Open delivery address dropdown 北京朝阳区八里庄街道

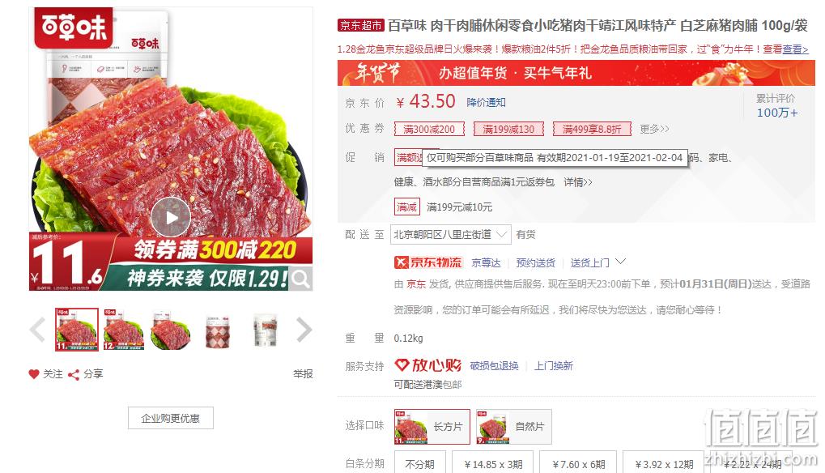click(x=451, y=235)
